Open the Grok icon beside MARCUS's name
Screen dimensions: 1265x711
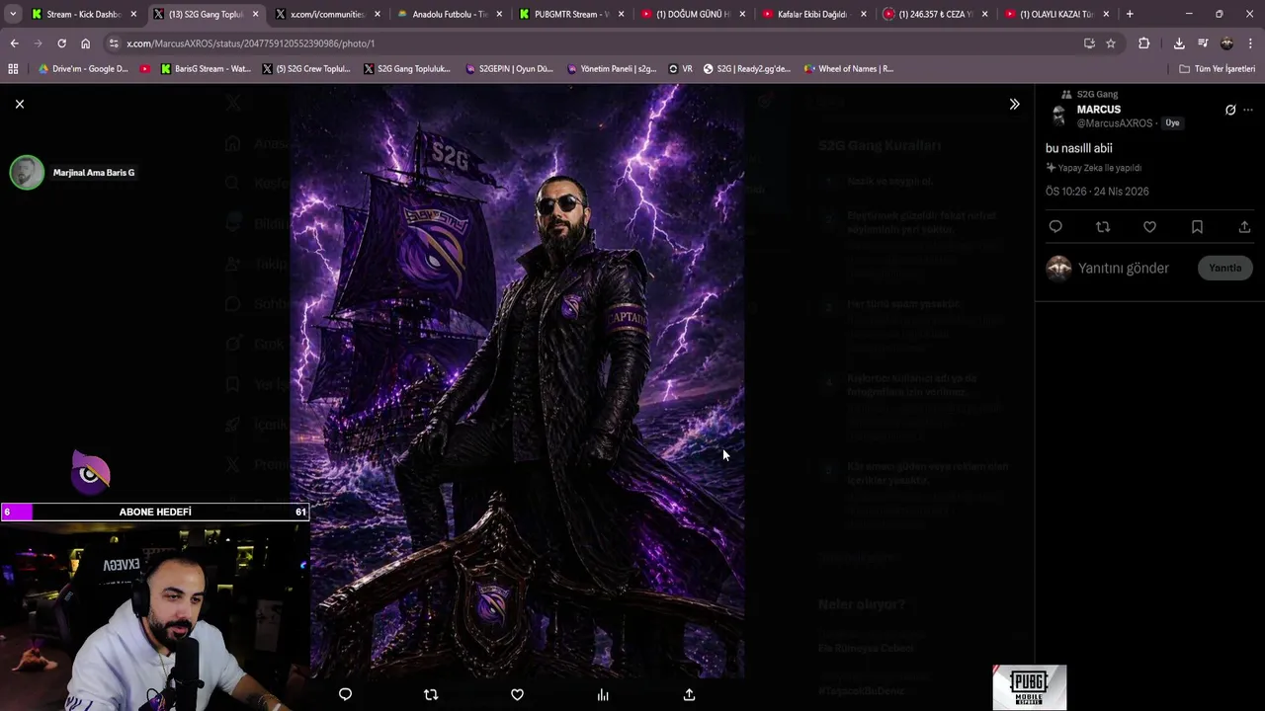[1230, 110]
